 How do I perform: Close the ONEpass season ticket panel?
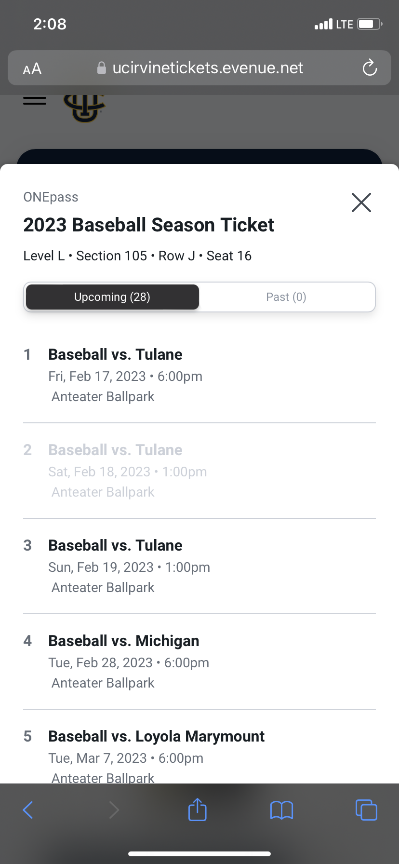[x=361, y=202]
